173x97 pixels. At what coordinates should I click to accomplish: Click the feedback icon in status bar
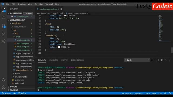(165, 93)
